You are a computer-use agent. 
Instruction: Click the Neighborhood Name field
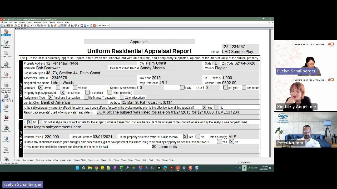tap(95, 83)
